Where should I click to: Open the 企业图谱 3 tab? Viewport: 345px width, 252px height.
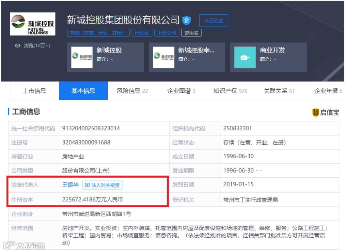[x=181, y=91]
